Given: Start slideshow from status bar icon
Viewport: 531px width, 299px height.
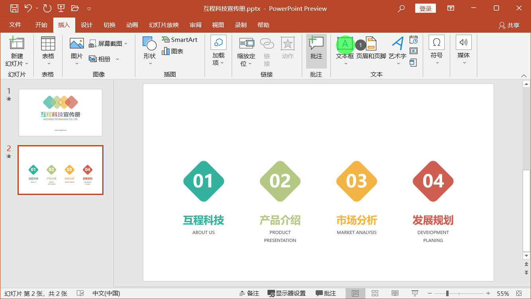Looking at the screenshot, I should pyautogui.click(x=415, y=293).
